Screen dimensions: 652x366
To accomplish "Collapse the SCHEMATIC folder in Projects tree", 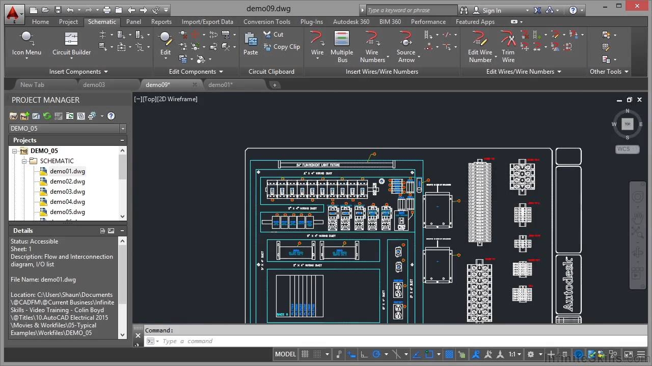I will click(x=24, y=161).
